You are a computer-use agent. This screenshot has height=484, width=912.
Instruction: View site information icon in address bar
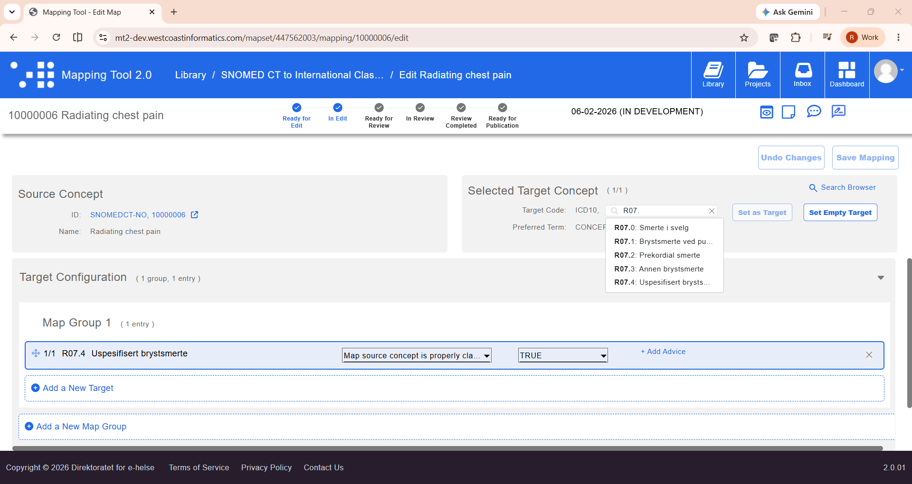tap(103, 37)
